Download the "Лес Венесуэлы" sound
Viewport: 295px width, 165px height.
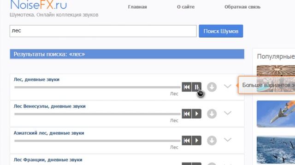(212, 114)
